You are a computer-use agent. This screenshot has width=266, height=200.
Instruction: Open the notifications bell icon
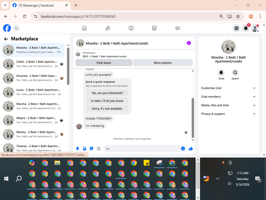pyautogui.click(x=246, y=28)
